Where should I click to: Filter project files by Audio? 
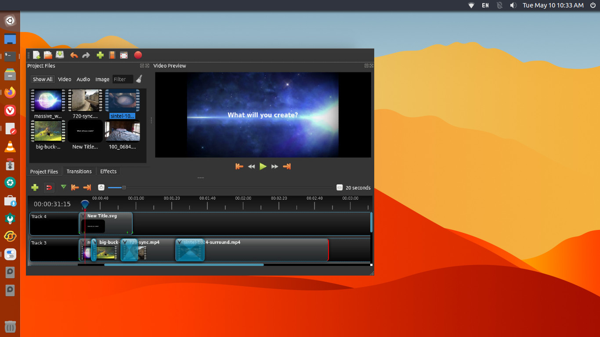(x=83, y=79)
